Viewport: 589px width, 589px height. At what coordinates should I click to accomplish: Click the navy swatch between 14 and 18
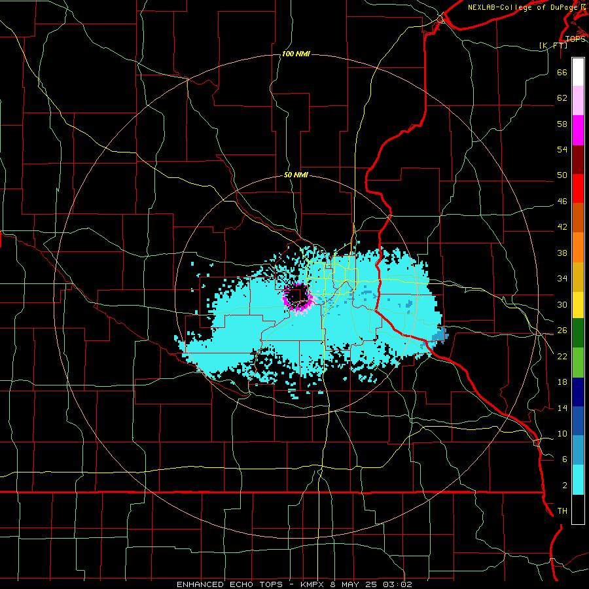[578, 392]
